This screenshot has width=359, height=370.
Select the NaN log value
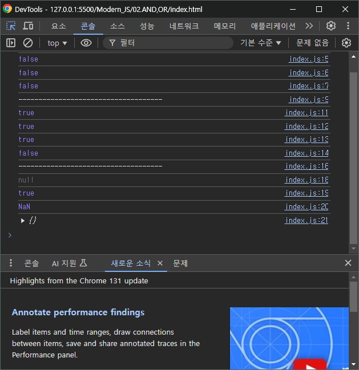(x=25, y=207)
